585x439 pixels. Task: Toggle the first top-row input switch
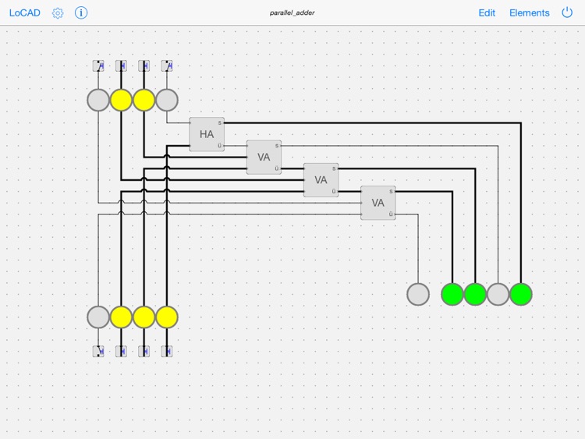coord(98,65)
